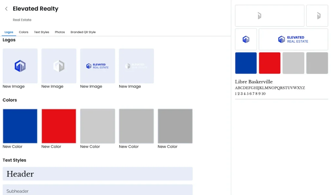Edit the Header text style
Screen dimensions: 331x195
(98, 174)
